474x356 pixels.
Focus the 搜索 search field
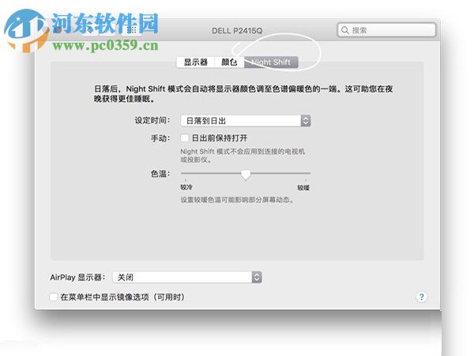(x=386, y=30)
